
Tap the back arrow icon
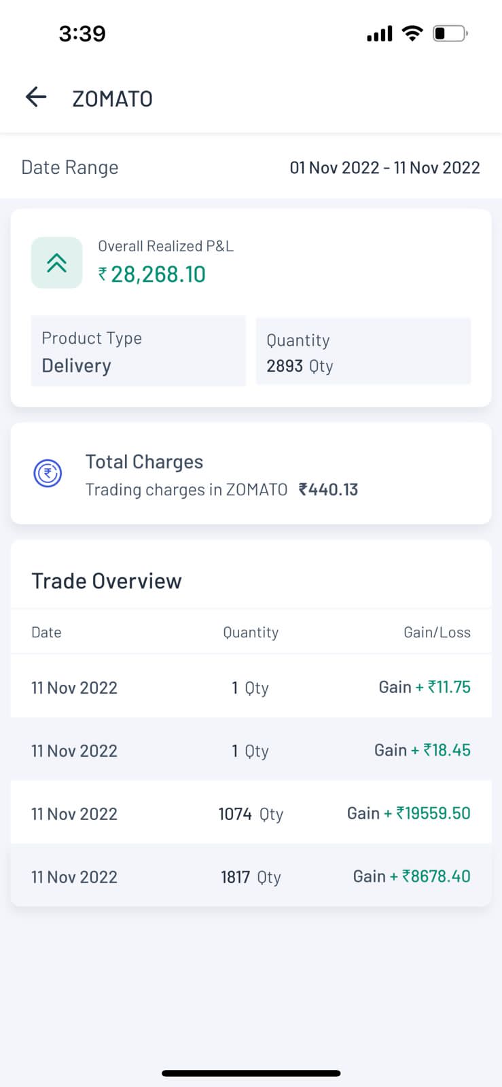coord(36,98)
